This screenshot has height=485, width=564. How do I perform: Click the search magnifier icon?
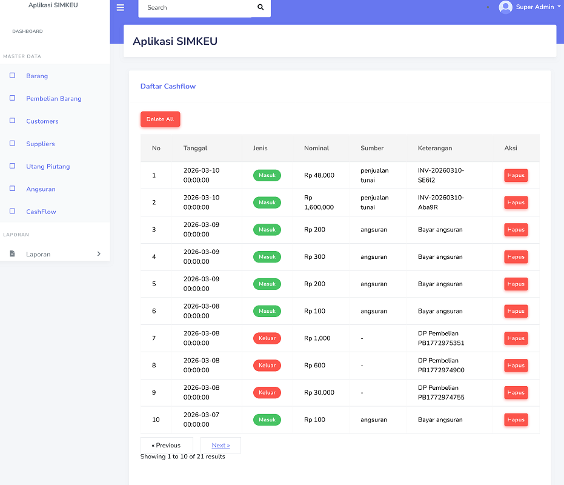pyautogui.click(x=260, y=8)
